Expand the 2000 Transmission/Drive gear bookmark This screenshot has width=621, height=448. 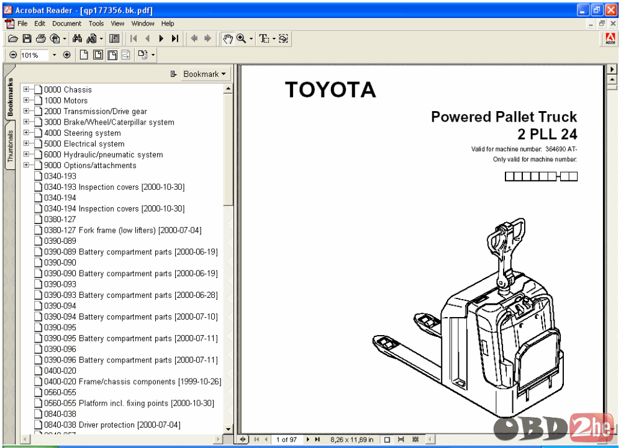pyautogui.click(x=26, y=111)
